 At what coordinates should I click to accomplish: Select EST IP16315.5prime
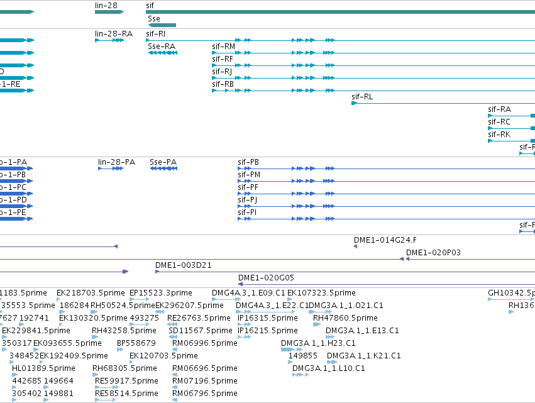tap(268, 318)
